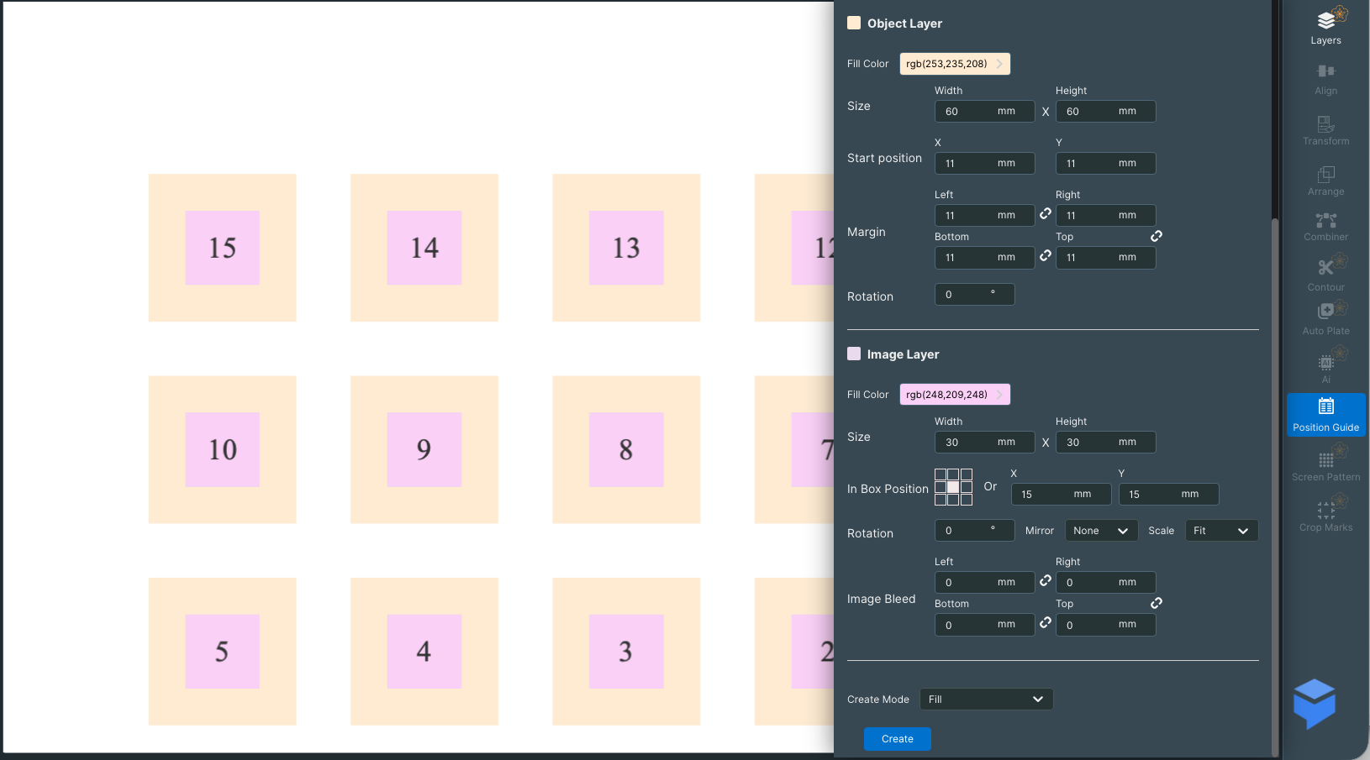The height and width of the screenshot is (760, 1370).
Task: Edit Image Layer Height field
Action: (x=1105, y=443)
